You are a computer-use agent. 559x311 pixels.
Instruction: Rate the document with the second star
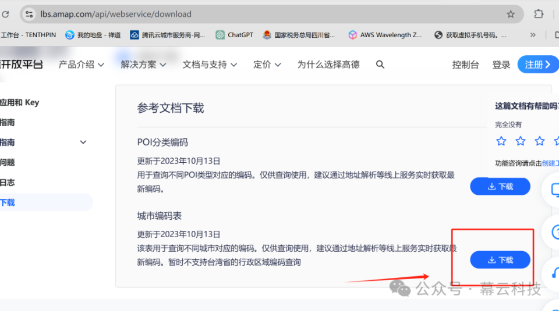point(521,141)
